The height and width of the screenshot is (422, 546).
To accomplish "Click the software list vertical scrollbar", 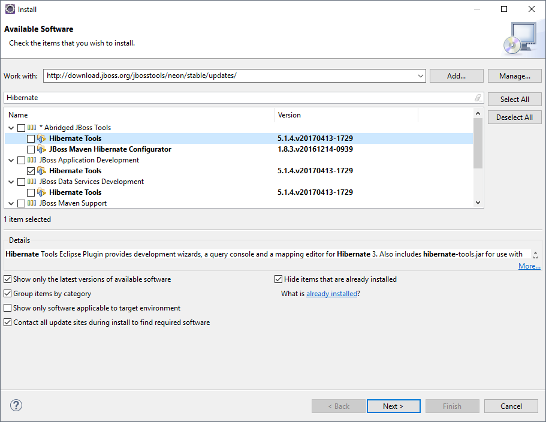I will click(478, 144).
